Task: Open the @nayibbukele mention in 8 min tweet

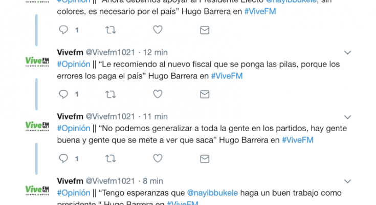Action: (x=212, y=193)
